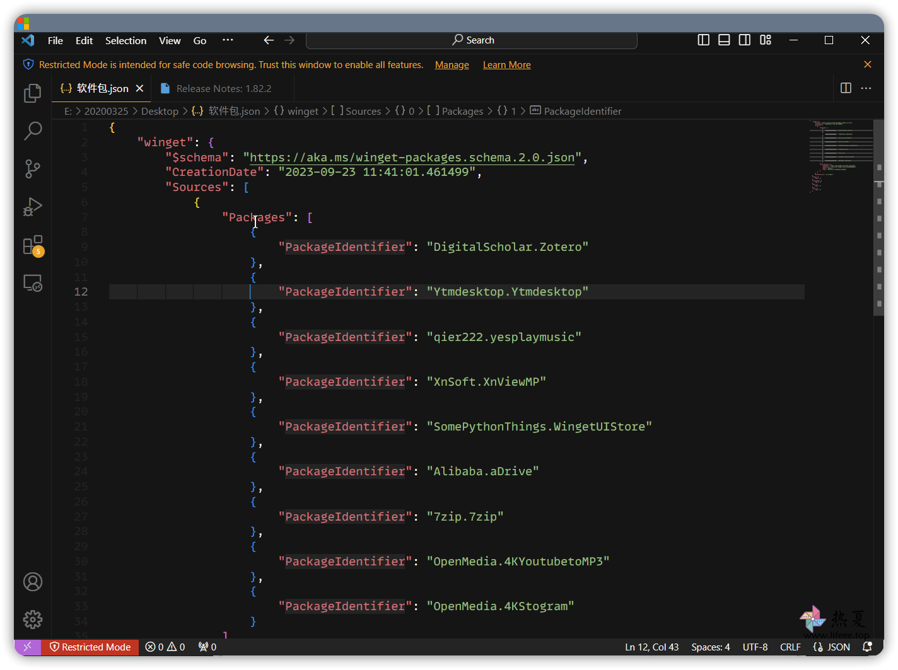
Task: Open the Source Control view
Action: 33,169
